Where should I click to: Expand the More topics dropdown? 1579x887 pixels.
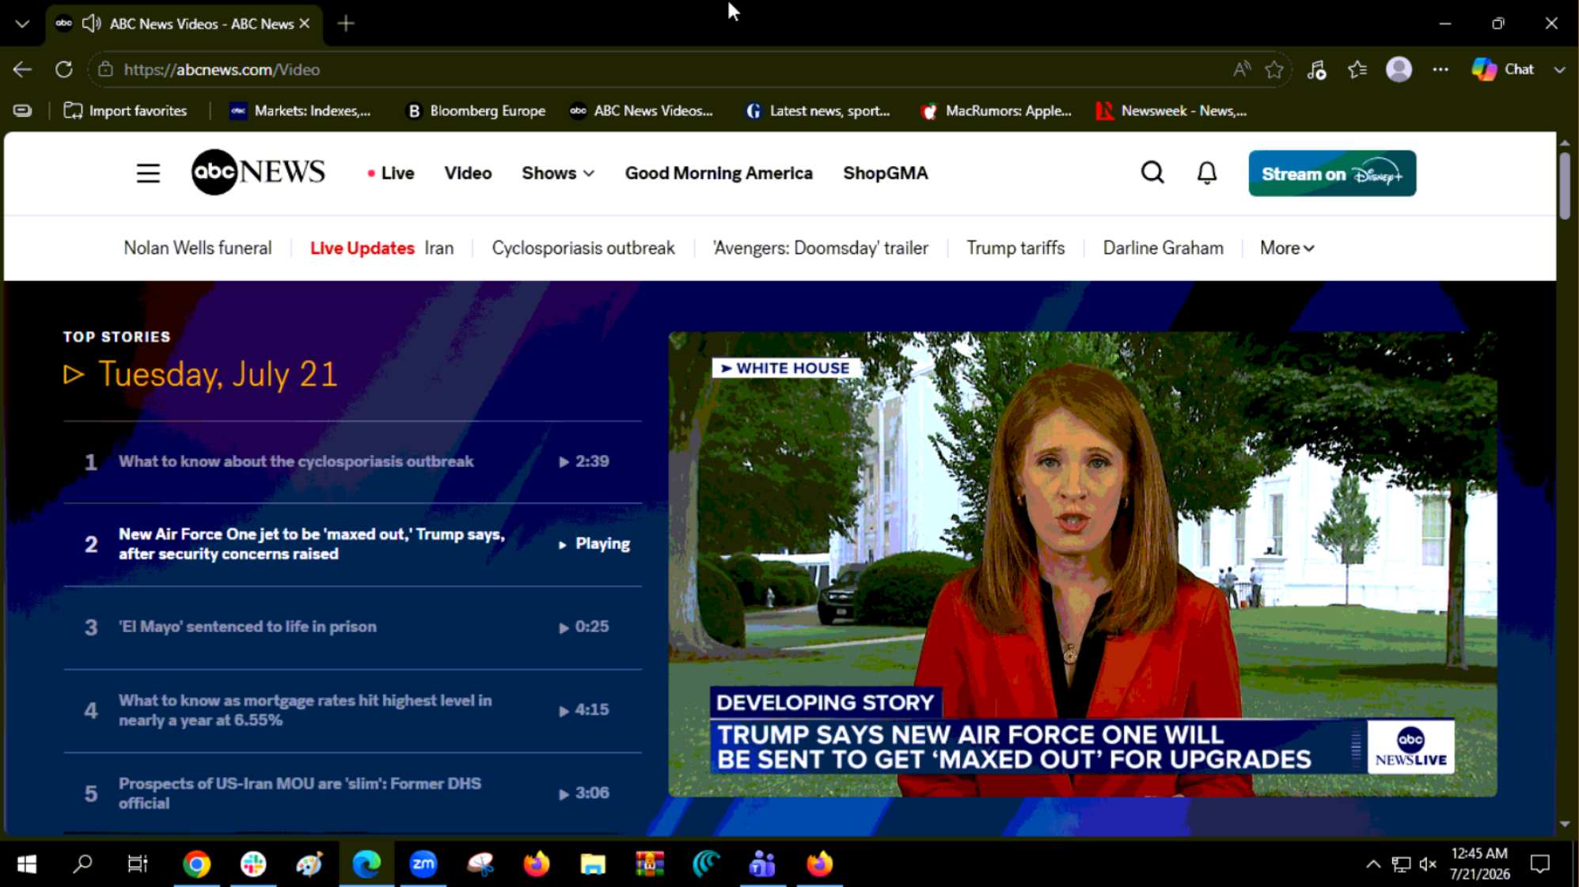[1287, 248]
